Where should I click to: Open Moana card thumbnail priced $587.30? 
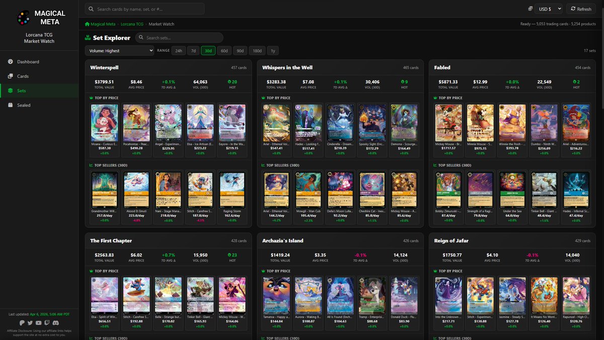point(104,122)
